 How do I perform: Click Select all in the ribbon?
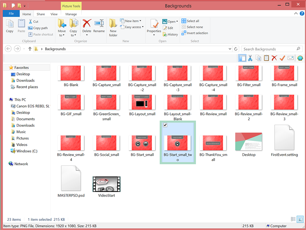[192, 21]
